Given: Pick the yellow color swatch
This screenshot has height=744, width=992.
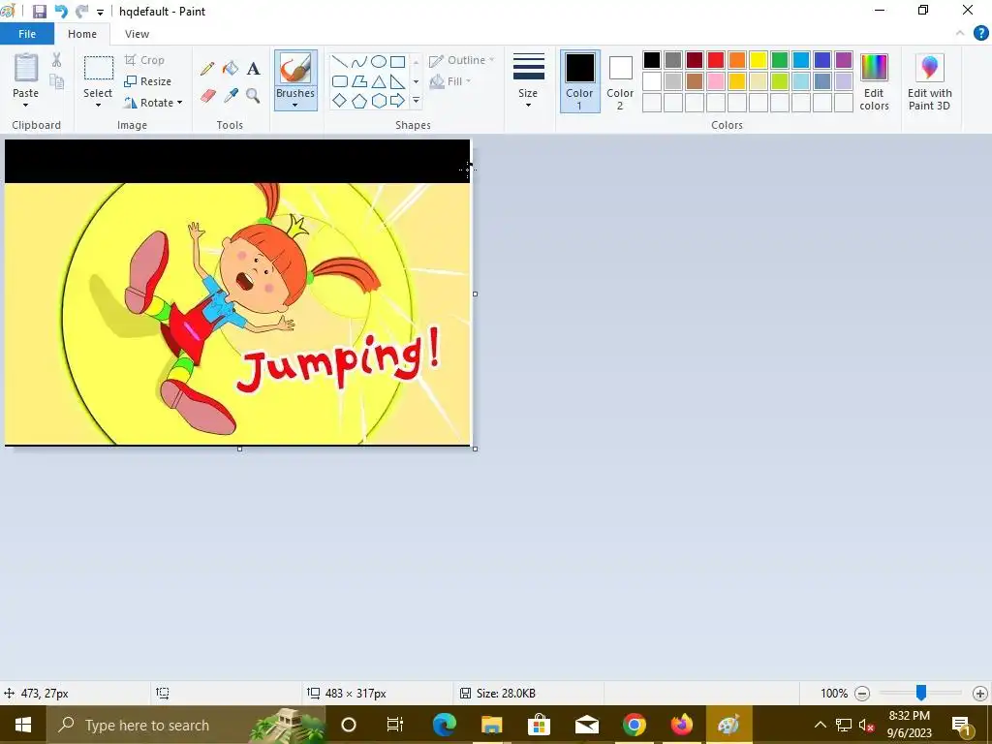Looking at the screenshot, I should (759, 60).
